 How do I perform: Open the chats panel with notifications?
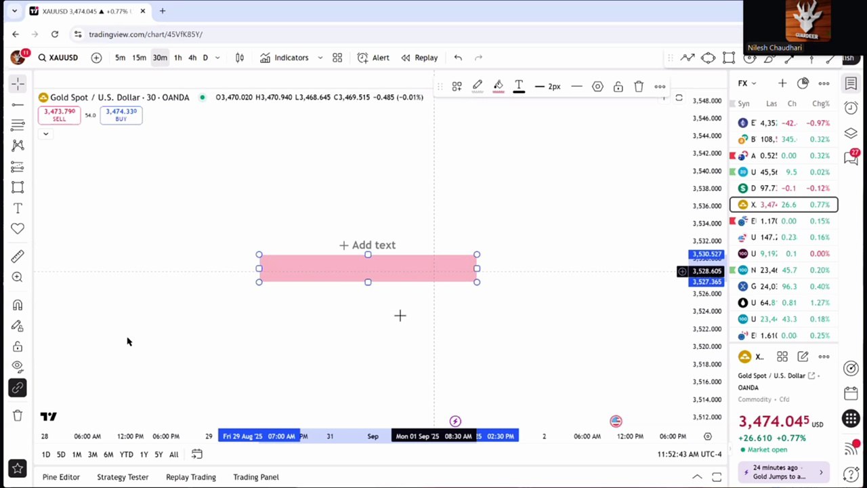pos(851,157)
